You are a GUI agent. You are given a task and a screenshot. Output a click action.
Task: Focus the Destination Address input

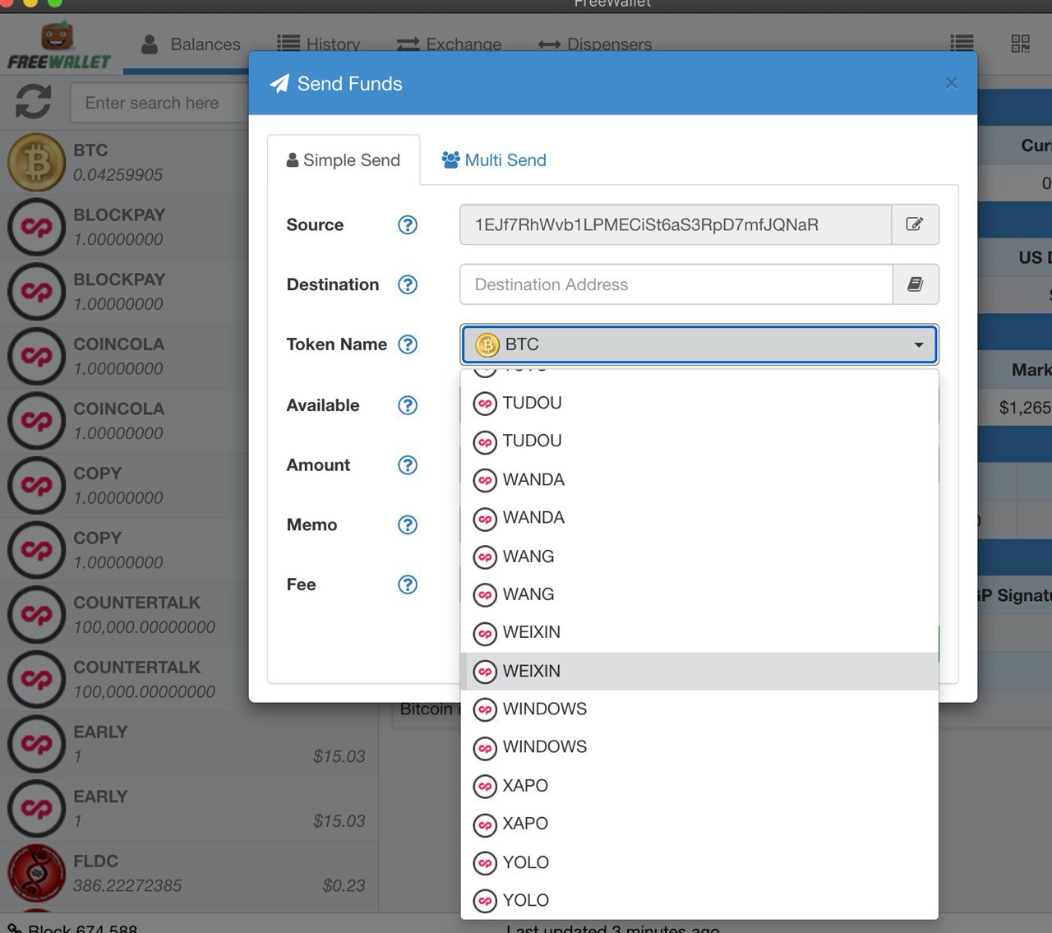676,284
